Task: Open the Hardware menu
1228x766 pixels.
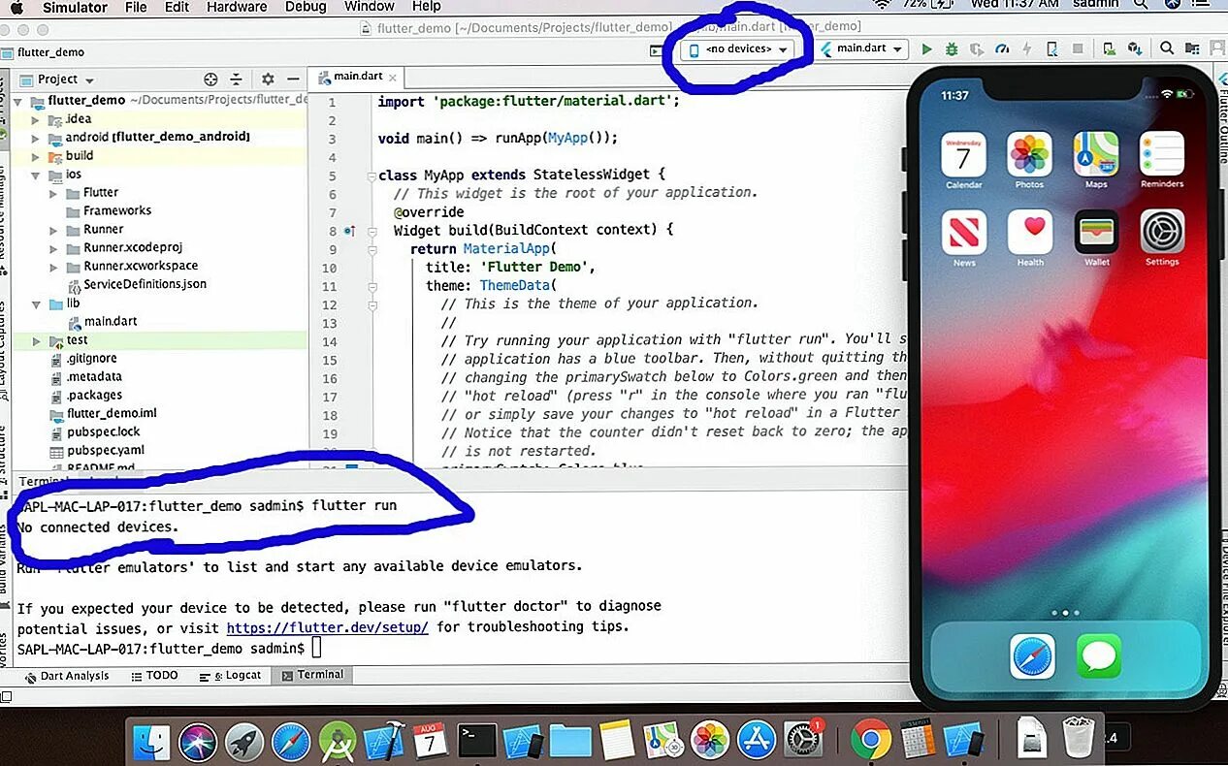Action: [x=238, y=7]
